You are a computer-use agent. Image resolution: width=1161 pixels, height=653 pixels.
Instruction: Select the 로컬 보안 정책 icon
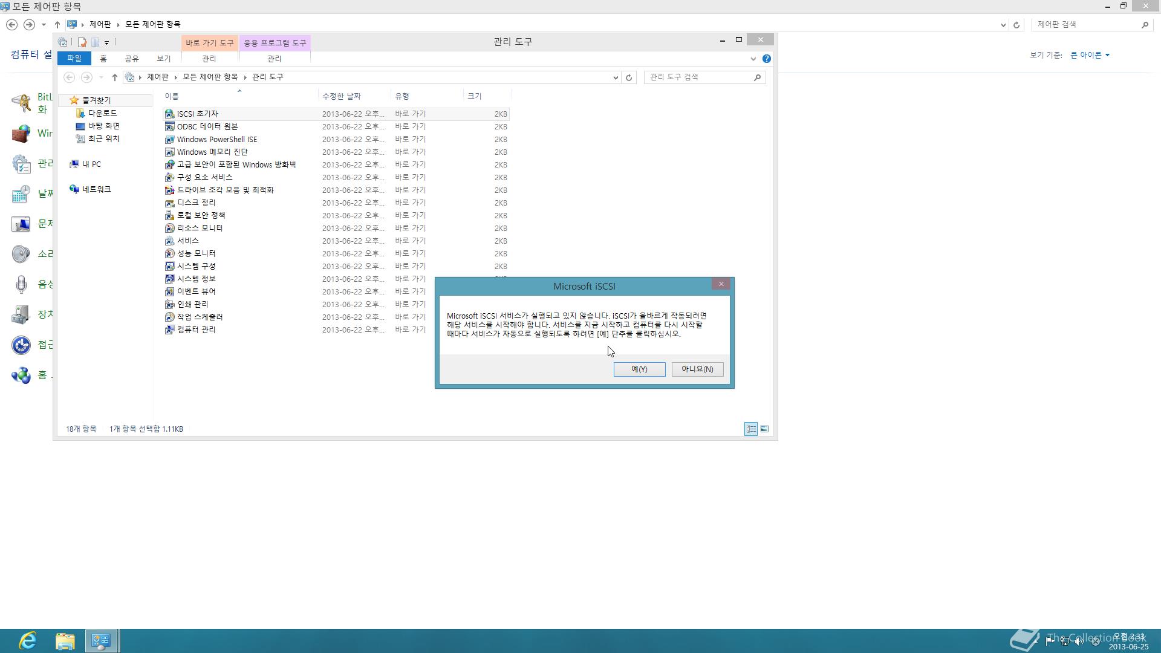(169, 215)
